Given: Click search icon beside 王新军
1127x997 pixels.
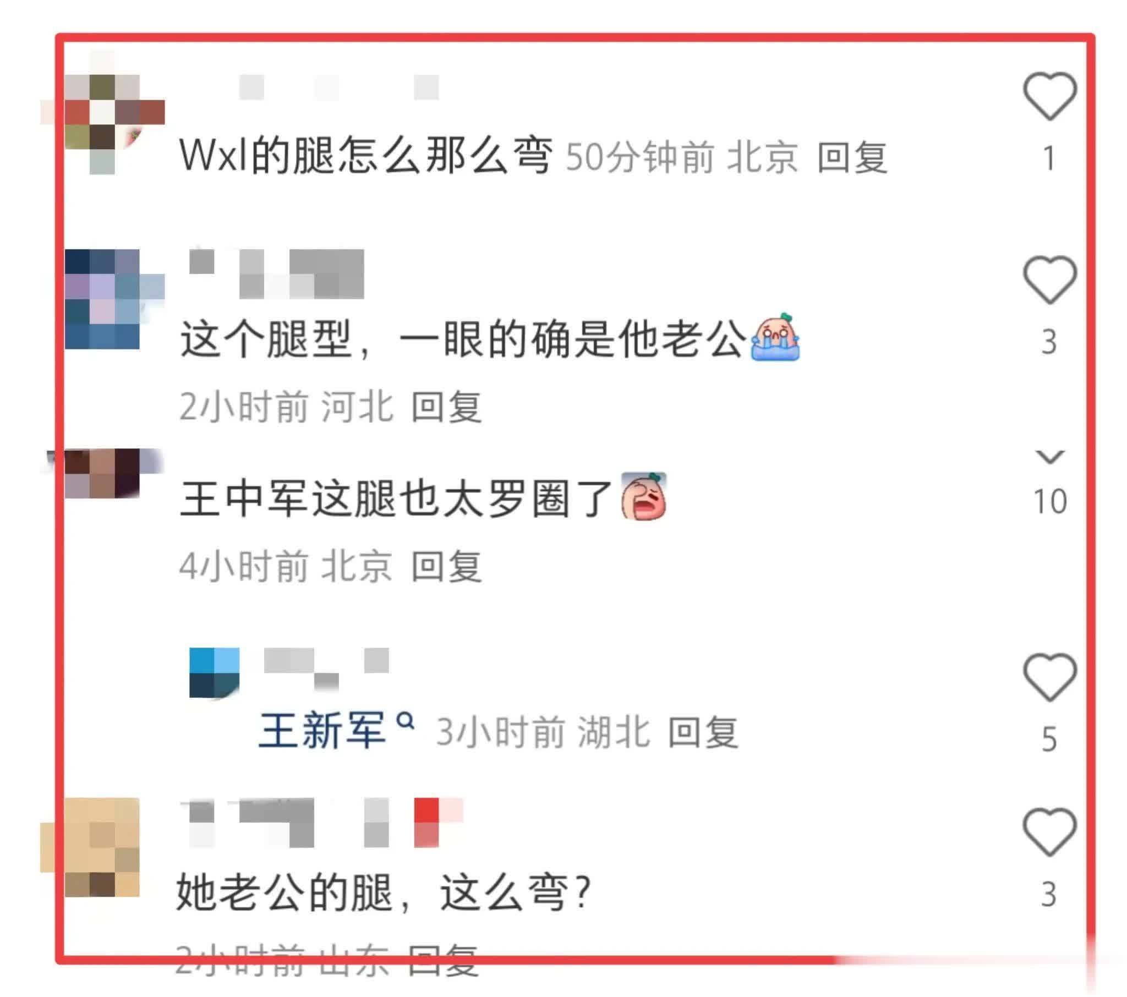Looking at the screenshot, I should (x=406, y=721).
